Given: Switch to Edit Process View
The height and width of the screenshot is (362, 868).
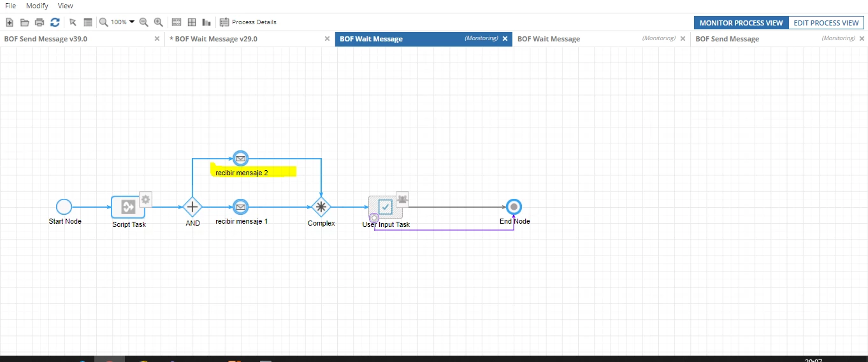Looking at the screenshot, I should coord(826,23).
